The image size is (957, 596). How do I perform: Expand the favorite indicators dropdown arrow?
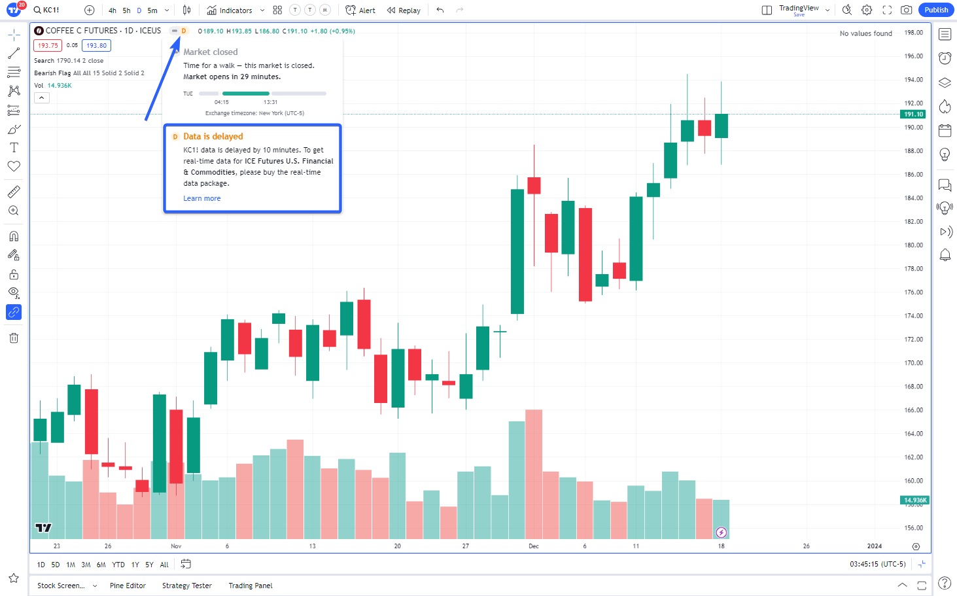click(262, 10)
